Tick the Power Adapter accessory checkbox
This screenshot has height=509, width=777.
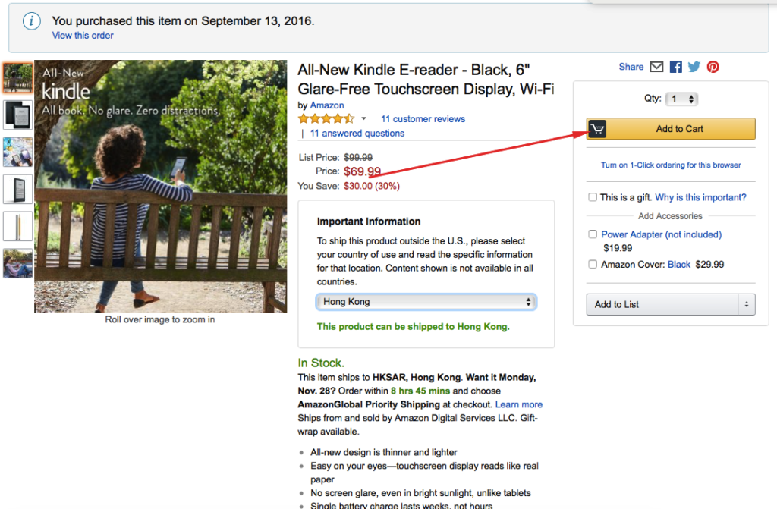coord(592,234)
